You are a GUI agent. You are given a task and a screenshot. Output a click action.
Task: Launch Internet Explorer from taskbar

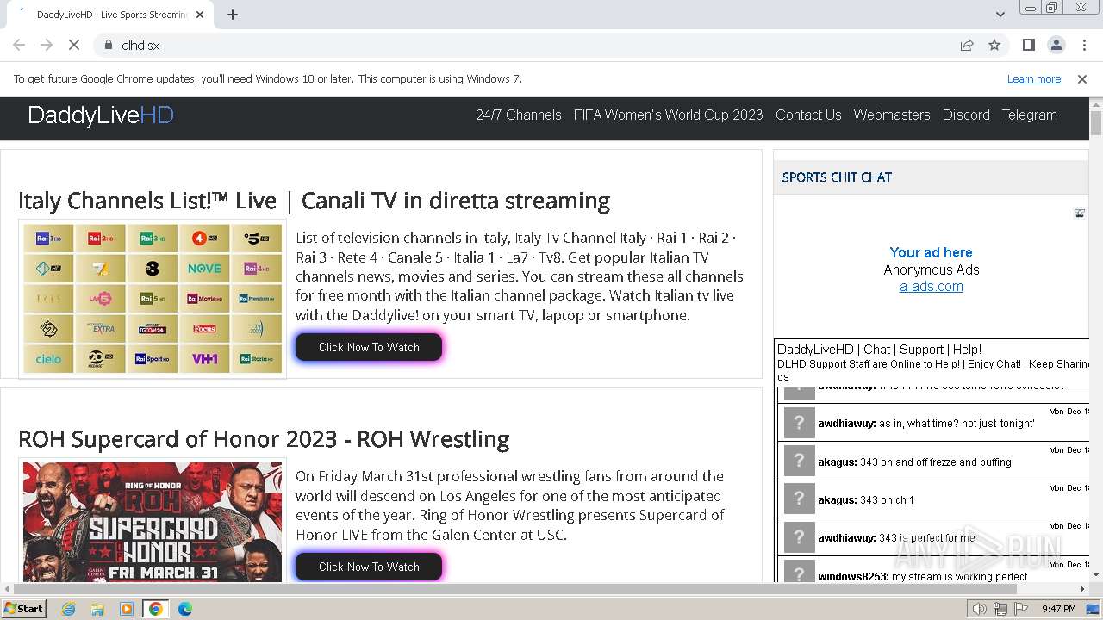(x=69, y=609)
